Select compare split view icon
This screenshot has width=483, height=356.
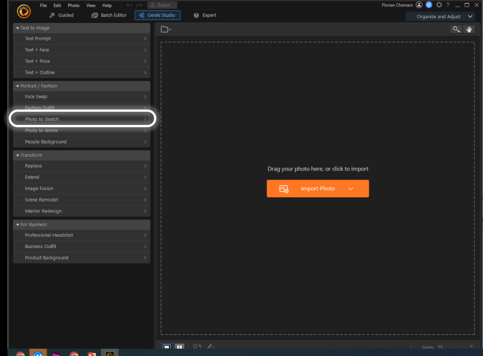pyautogui.click(x=179, y=347)
